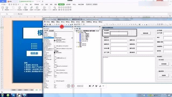Open the Excel name box
Viewport: 172px width, 97px height.
tap(7, 14)
